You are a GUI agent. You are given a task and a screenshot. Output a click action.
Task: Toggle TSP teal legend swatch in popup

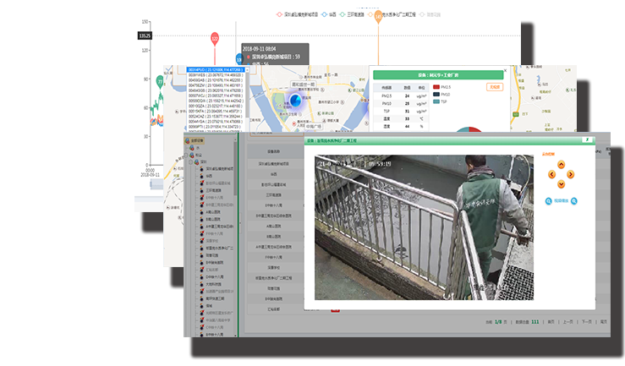pyautogui.click(x=436, y=101)
